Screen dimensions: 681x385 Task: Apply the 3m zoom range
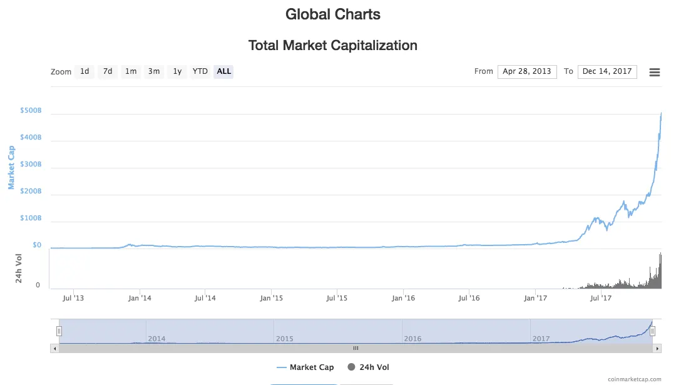pos(154,71)
